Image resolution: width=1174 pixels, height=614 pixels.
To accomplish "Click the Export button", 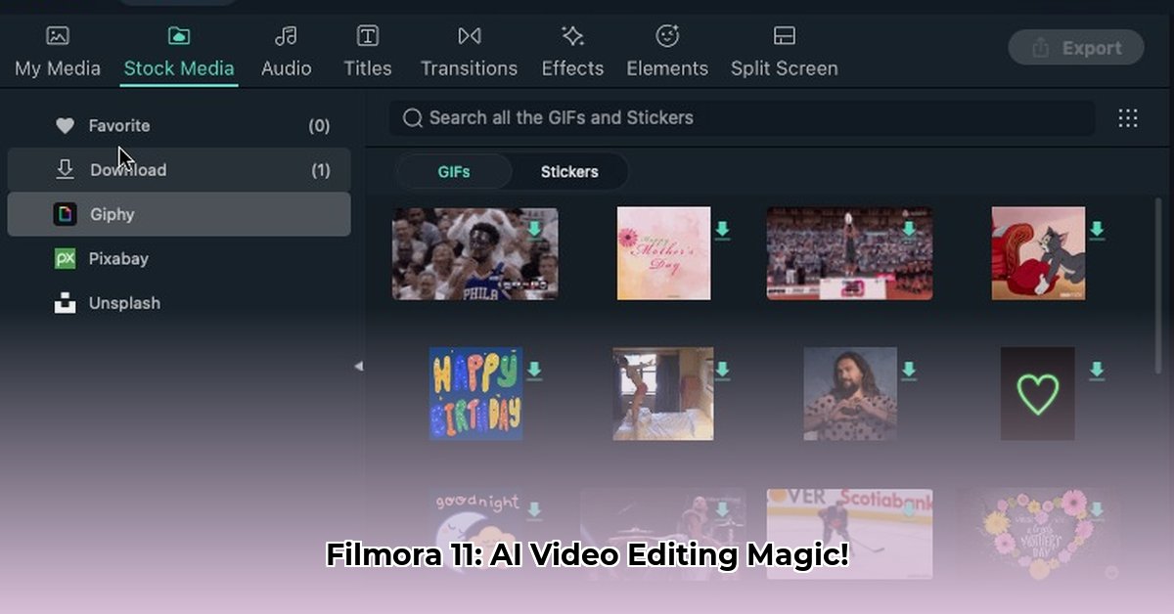I will coord(1076,48).
